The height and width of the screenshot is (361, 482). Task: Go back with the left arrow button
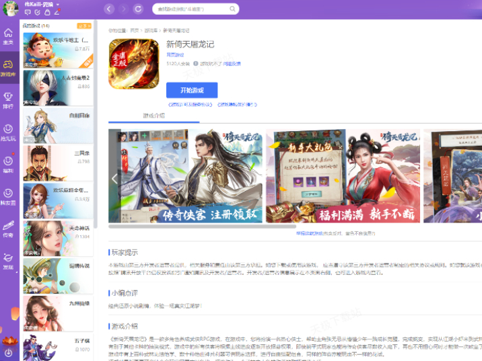pyautogui.click(x=109, y=9)
